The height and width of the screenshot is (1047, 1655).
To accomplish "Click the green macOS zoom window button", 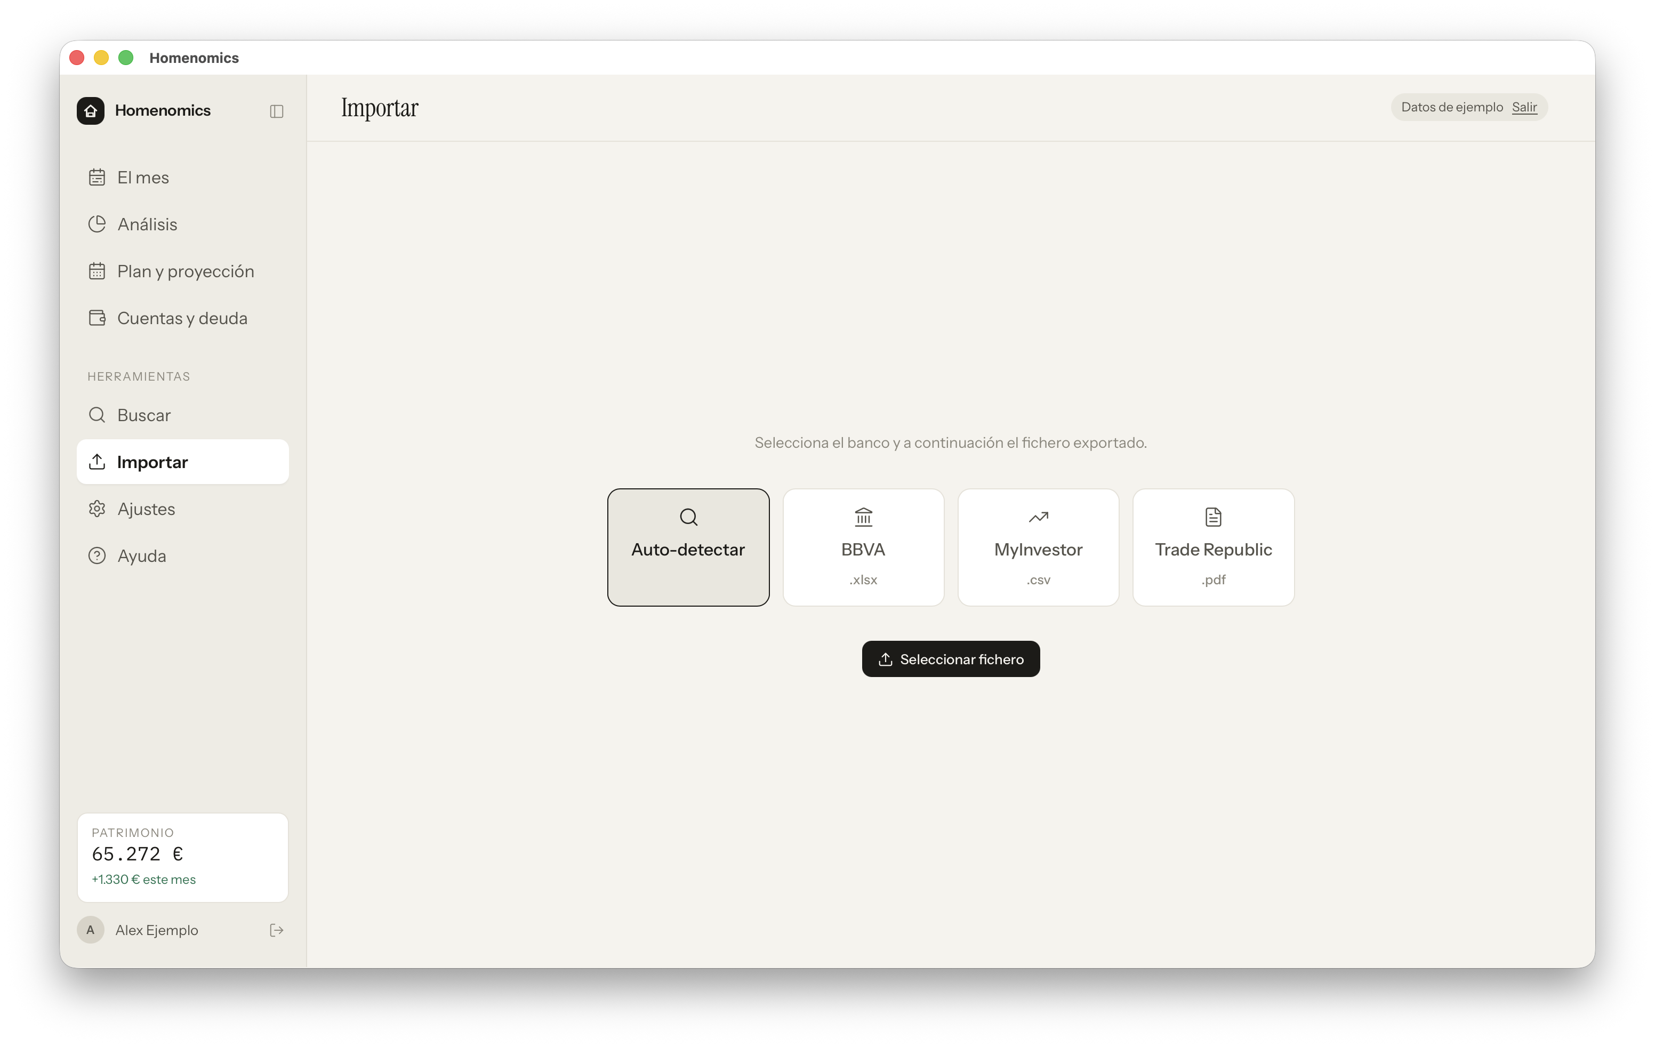I will 126,58.
